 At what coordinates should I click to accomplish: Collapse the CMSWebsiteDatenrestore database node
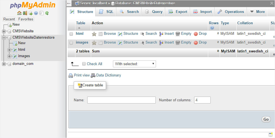(x=4, y=38)
